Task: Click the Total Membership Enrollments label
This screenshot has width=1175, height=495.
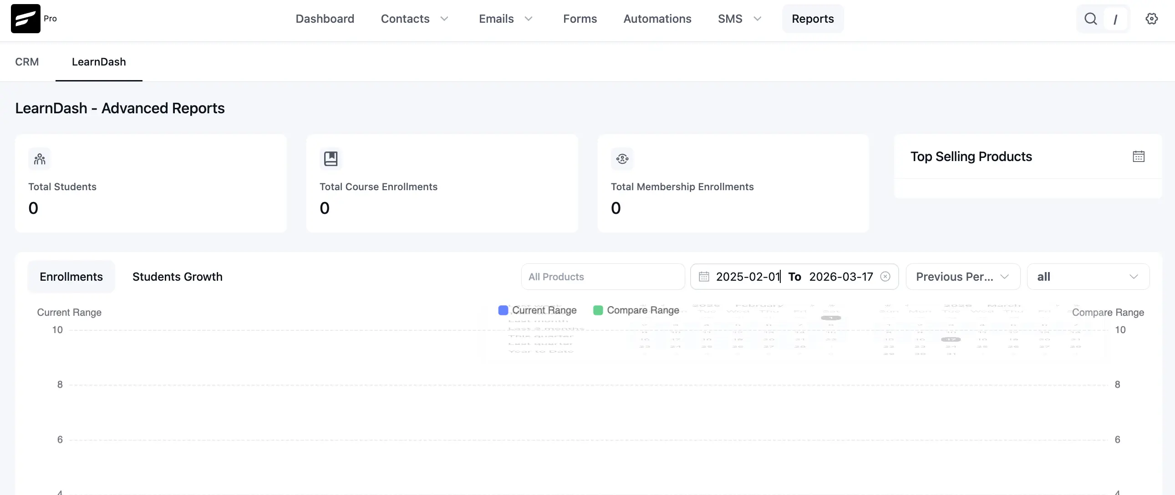Action: [x=682, y=187]
